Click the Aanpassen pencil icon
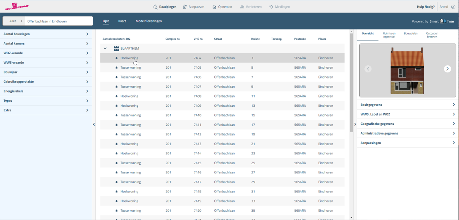Screen dimensions: 459x220 185,7
